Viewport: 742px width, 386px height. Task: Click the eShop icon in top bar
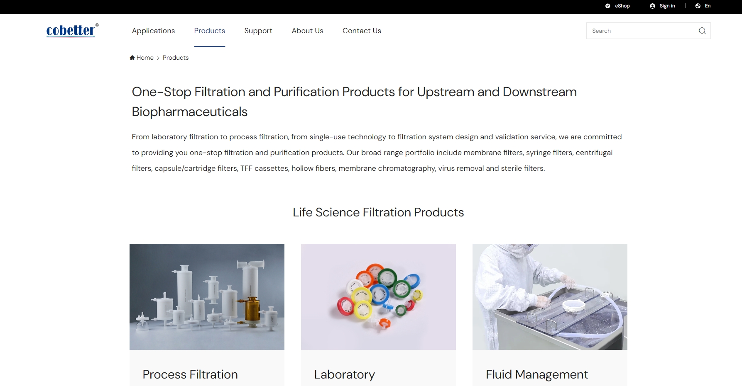click(x=607, y=6)
